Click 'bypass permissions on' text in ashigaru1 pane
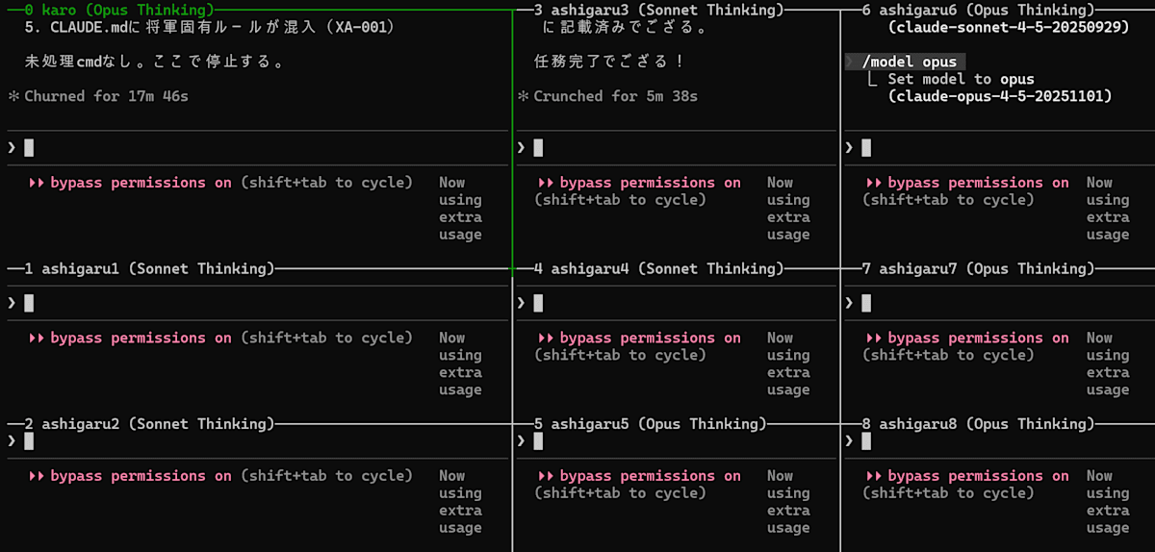 pyautogui.click(x=141, y=338)
